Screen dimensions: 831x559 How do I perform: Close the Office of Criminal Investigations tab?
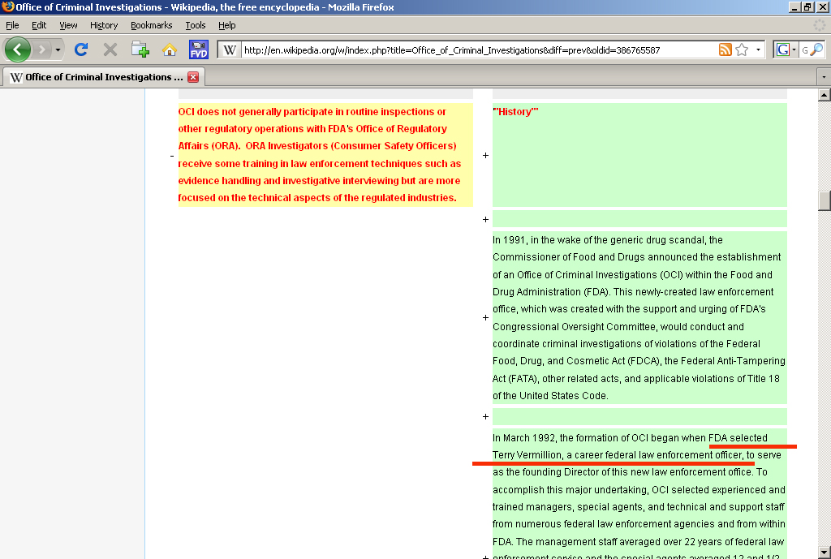coord(193,77)
